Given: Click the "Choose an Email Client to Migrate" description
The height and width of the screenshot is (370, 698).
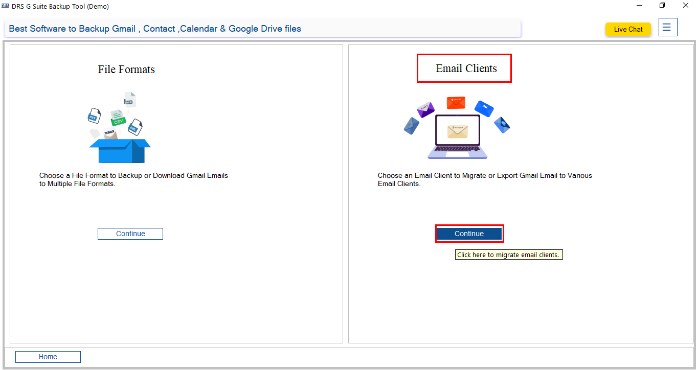Looking at the screenshot, I should (485, 179).
